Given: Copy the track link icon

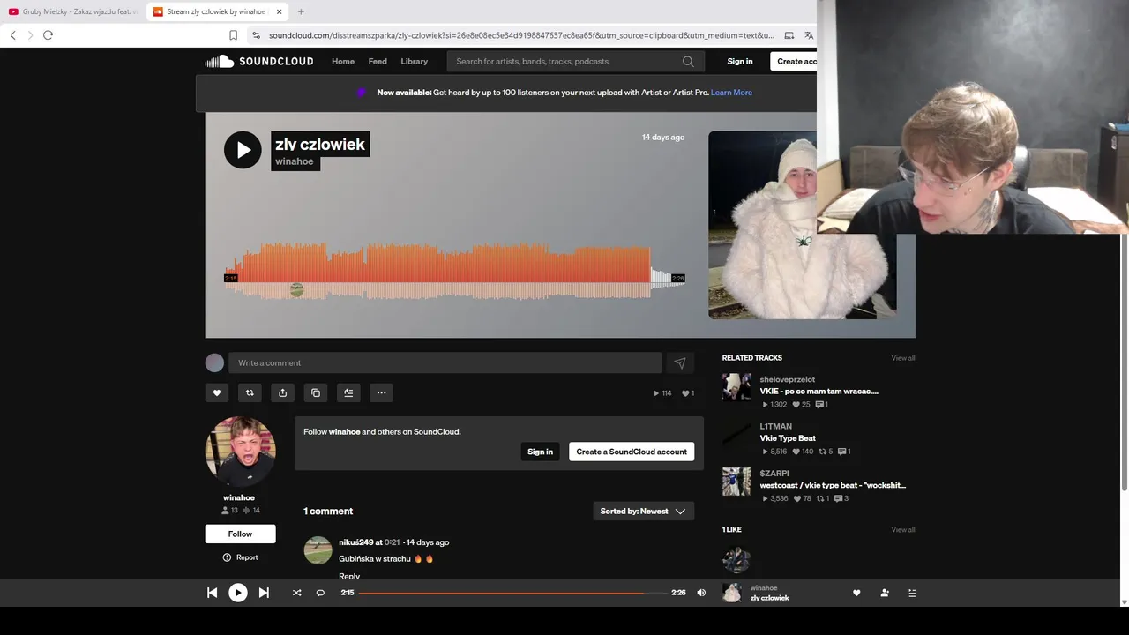Looking at the screenshot, I should pos(316,392).
